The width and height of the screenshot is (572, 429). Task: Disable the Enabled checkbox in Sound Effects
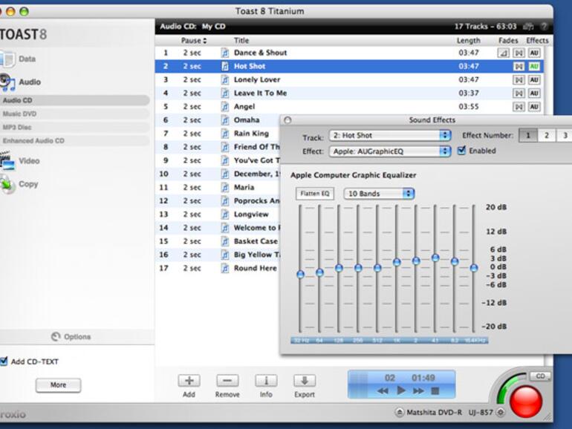click(462, 151)
